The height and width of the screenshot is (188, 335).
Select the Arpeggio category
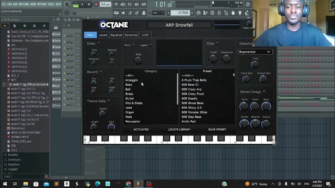click(131, 80)
